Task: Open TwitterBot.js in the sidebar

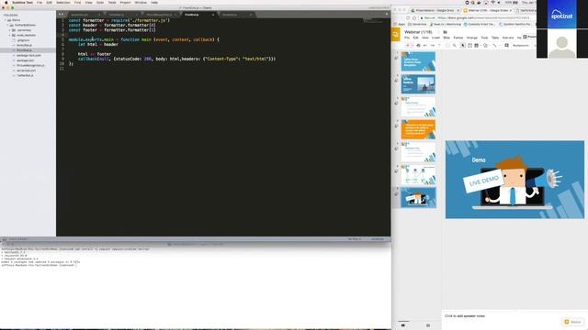Action: pos(25,75)
